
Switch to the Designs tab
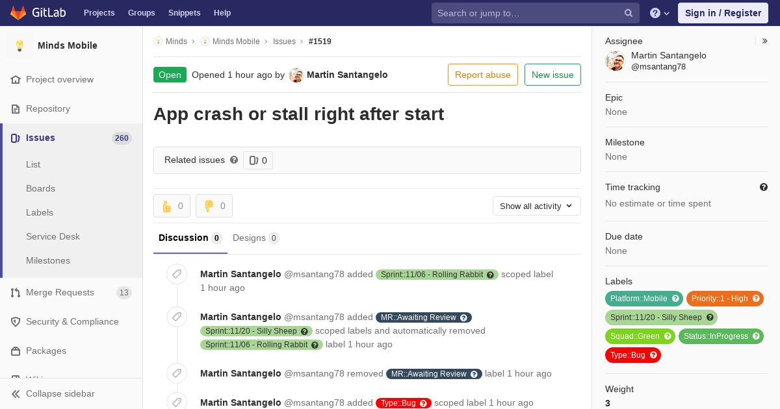point(256,238)
